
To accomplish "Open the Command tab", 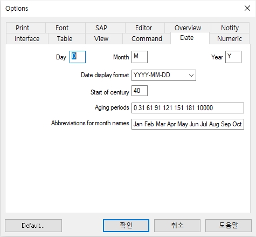I will [147, 38].
